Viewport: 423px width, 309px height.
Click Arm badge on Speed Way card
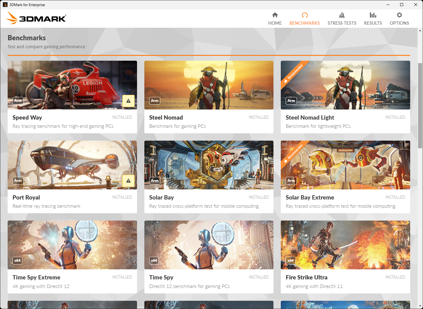click(18, 101)
